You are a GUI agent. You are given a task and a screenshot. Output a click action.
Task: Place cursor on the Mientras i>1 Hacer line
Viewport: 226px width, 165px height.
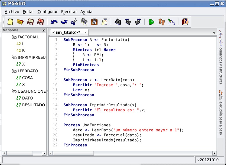click(94, 50)
